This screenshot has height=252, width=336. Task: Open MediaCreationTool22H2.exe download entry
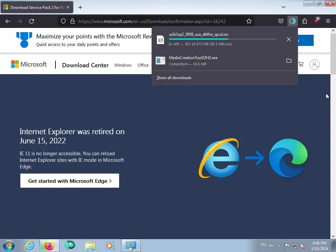(219, 61)
